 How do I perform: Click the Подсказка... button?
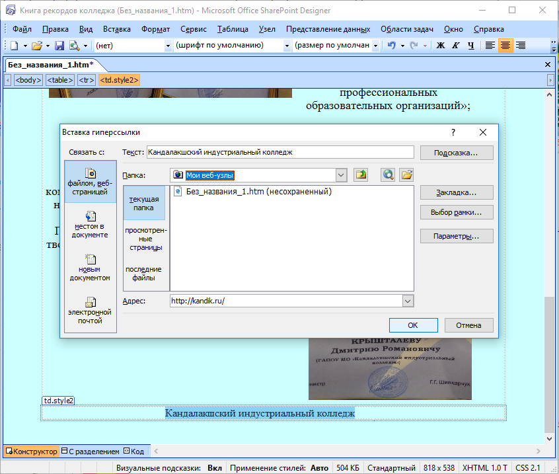[457, 153]
